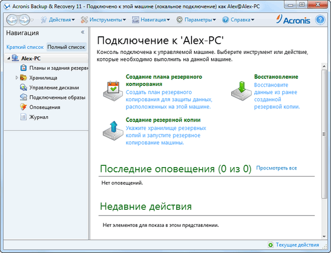This screenshot has width=331, height=253.
Task: Click the Просмотреть все link
Action: pos(277,168)
